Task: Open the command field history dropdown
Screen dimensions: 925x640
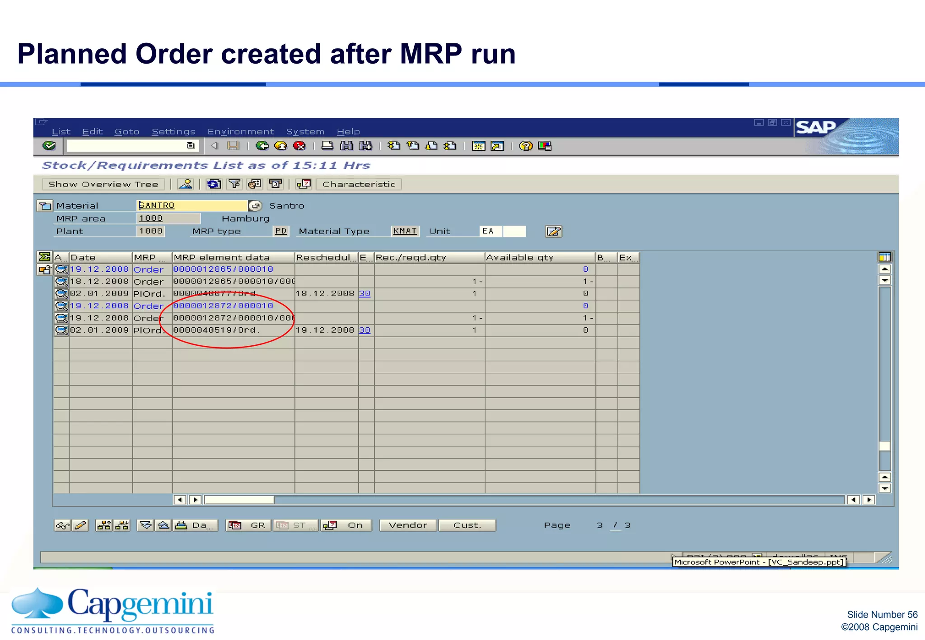Action: [x=191, y=146]
